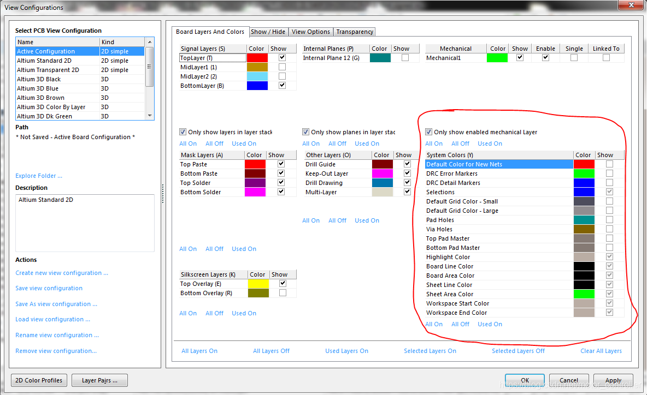Click Save view configuration link
647x395 pixels.
[x=49, y=288]
